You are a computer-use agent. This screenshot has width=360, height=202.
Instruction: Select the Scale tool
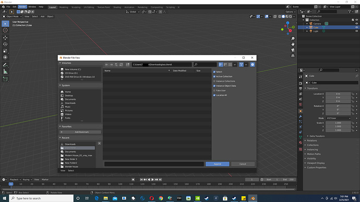pos(5,51)
